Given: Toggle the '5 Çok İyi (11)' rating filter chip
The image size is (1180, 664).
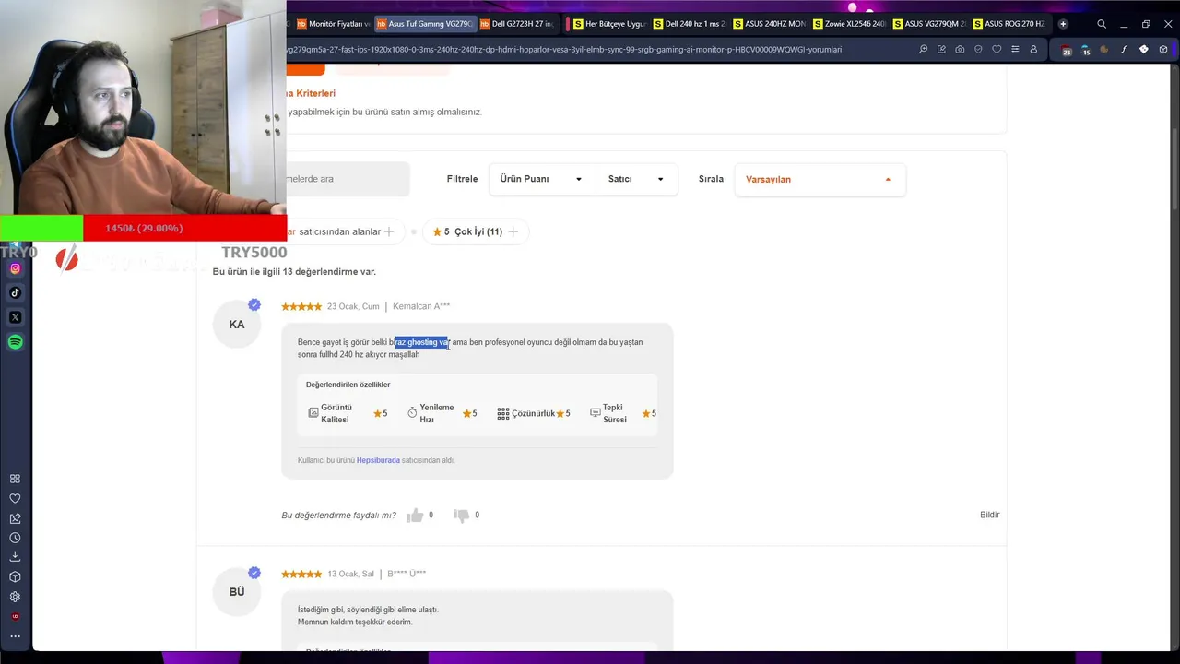Looking at the screenshot, I should coord(476,231).
